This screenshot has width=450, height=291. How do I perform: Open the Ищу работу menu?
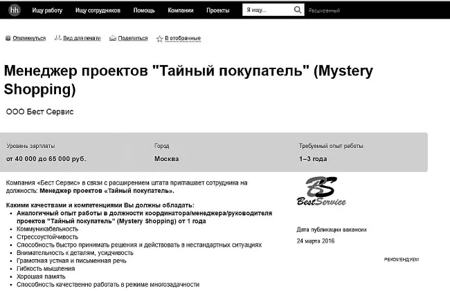pos(47,10)
